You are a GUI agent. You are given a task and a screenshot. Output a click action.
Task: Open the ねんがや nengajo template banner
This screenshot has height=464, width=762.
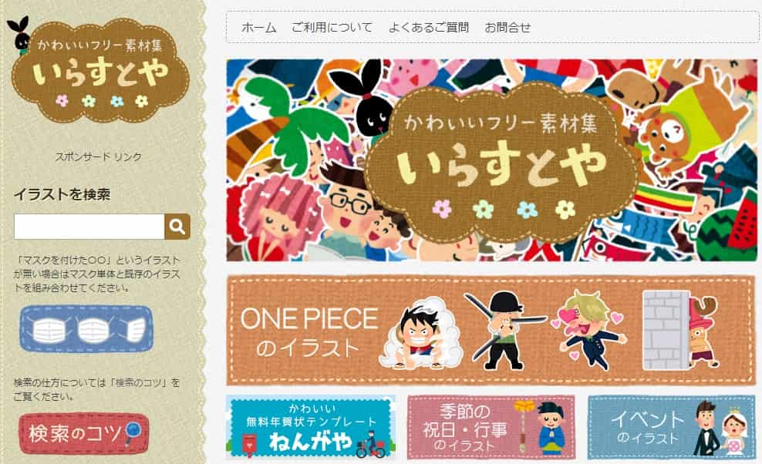coord(311,427)
